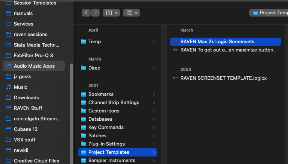Select the Sampler Instruments folder

tap(118, 161)
